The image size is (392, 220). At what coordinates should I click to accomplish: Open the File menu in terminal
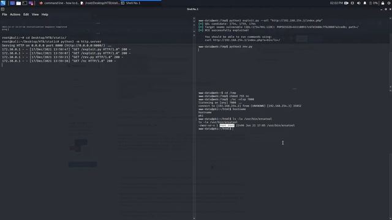pos(4,15)
